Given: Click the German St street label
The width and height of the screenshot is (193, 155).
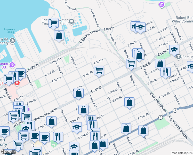Looking at the screenshot, I should pyautogui.click(x=64, y=115).
